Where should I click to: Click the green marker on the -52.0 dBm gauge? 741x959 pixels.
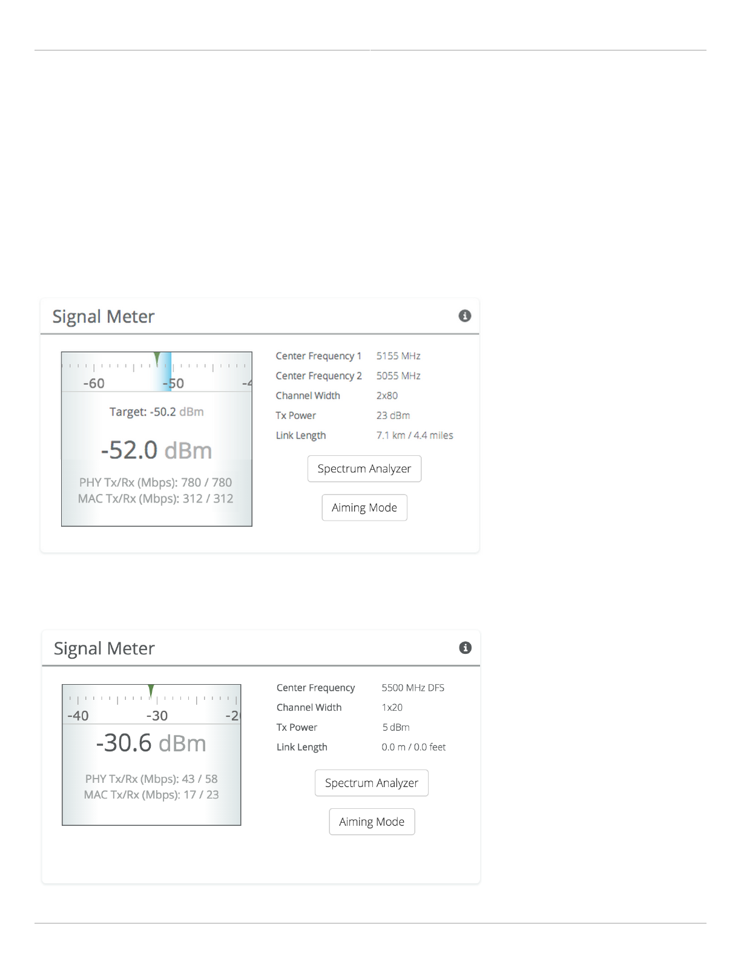[x=157, y=359]
